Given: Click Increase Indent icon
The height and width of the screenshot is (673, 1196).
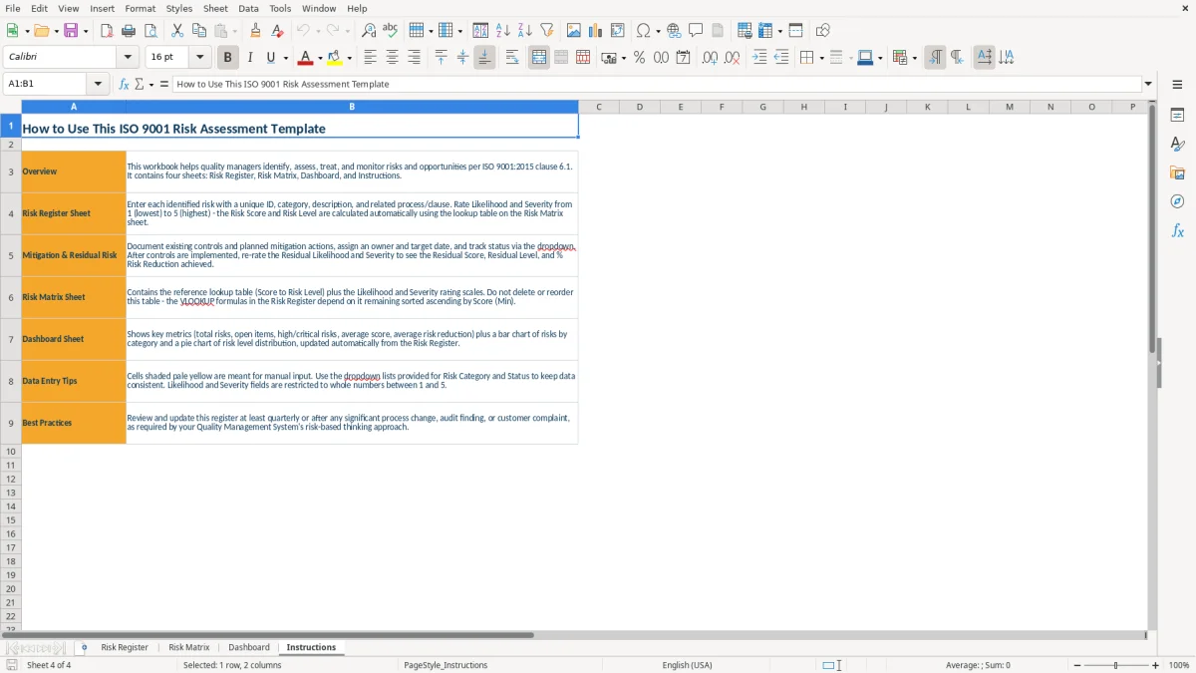Looking at the screenshot, I should pyautogui.click(x=759, y=58).
